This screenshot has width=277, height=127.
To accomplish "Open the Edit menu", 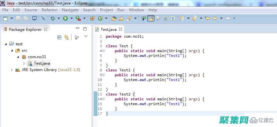I will tap(16, 10).
